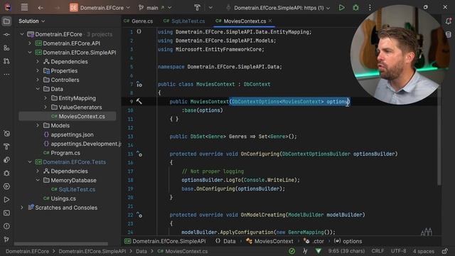
Task: Expand Scratches and Consoles
Action: point(22,208)
